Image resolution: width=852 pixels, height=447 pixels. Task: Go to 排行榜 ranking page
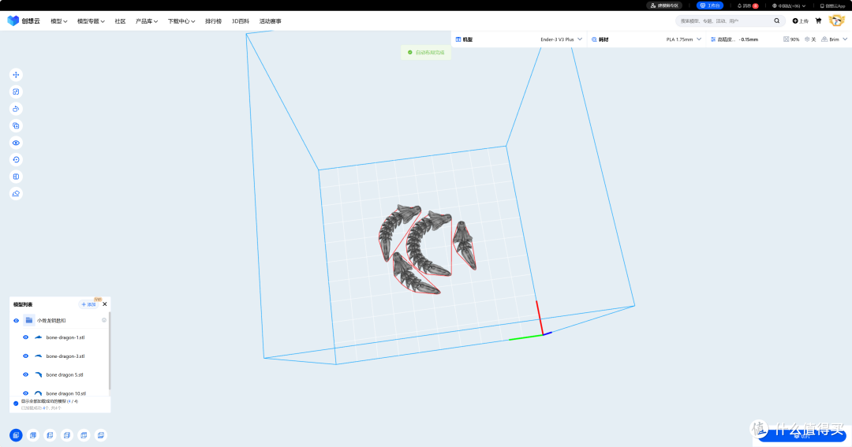coord(213,21)
